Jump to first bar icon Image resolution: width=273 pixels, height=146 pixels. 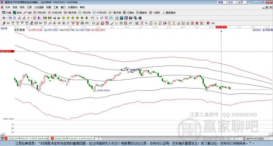point(45,18)
